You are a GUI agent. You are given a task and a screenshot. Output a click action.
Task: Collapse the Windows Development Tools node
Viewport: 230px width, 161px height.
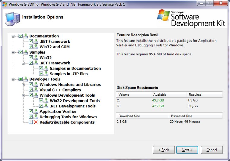pos(23,95)
